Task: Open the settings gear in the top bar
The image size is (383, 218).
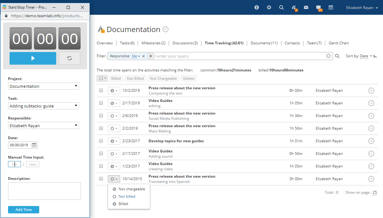Action: [x=269, y=7]
